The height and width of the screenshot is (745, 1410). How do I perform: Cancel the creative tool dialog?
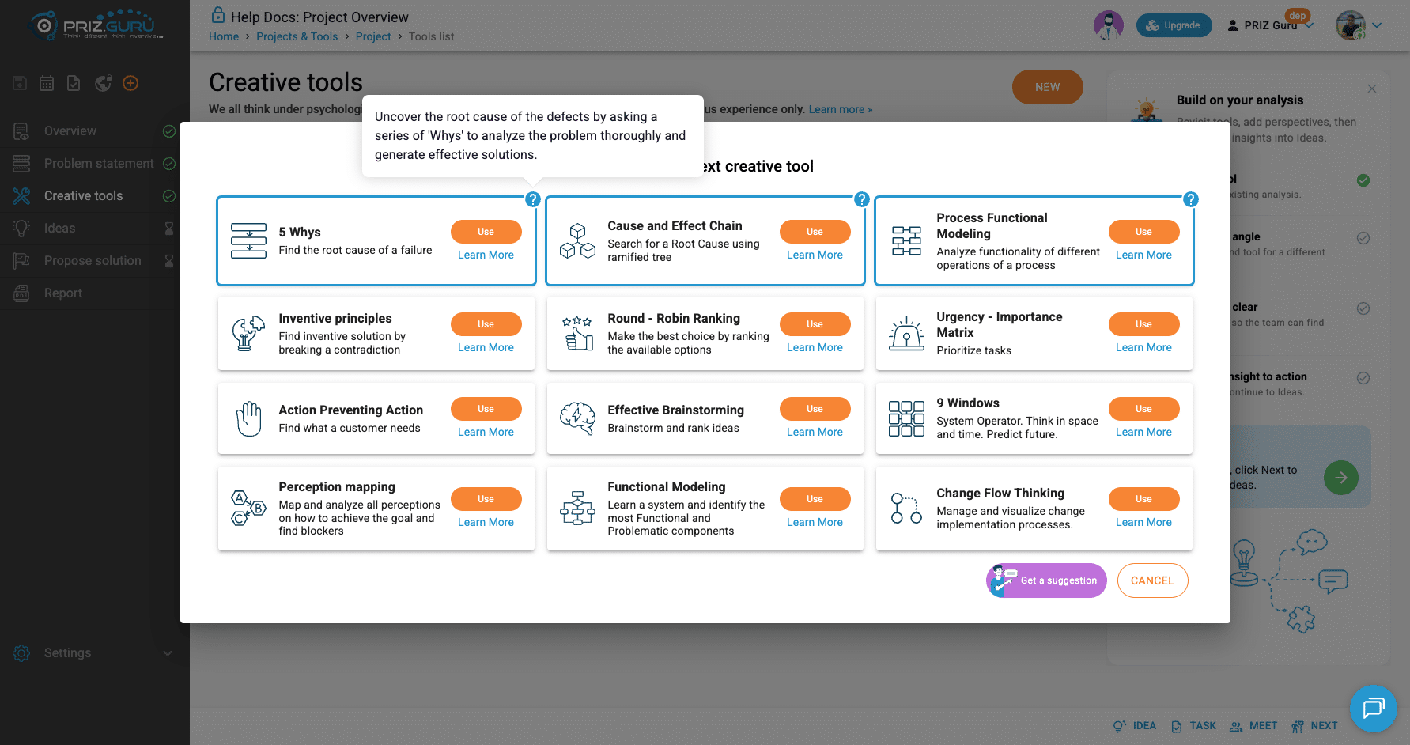click(1152, 580)
